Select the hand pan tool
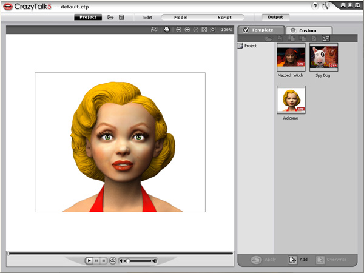 167,29
